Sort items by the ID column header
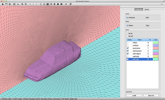The width and height of the screenshot is (165, 100). coord(150,40)
